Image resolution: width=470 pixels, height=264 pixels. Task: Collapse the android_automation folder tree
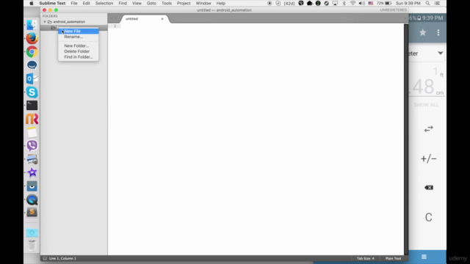click(x=45, y=22)
